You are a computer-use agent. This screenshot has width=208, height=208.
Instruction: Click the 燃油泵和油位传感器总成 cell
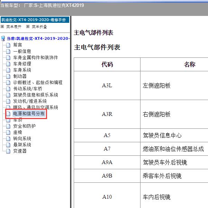pos(174,149)
